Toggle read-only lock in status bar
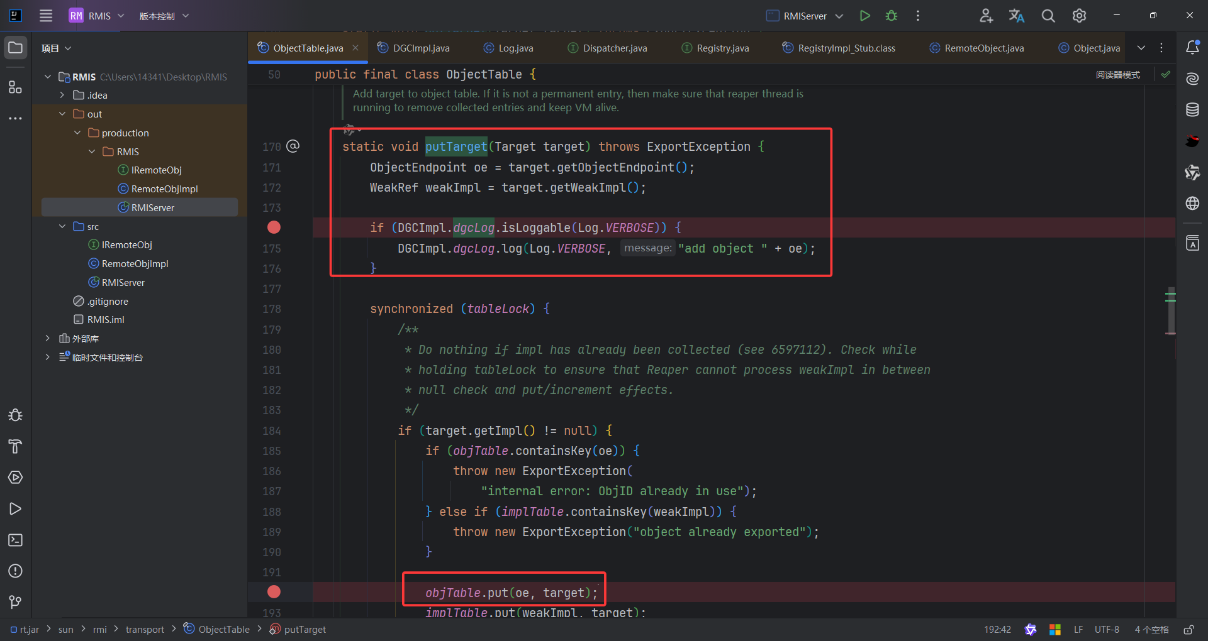The image size is (1208, 641). coord(1188,630)
